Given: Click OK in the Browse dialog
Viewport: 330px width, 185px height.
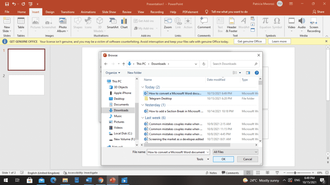Looking at the screenshot, I should [x=223, y=159].
